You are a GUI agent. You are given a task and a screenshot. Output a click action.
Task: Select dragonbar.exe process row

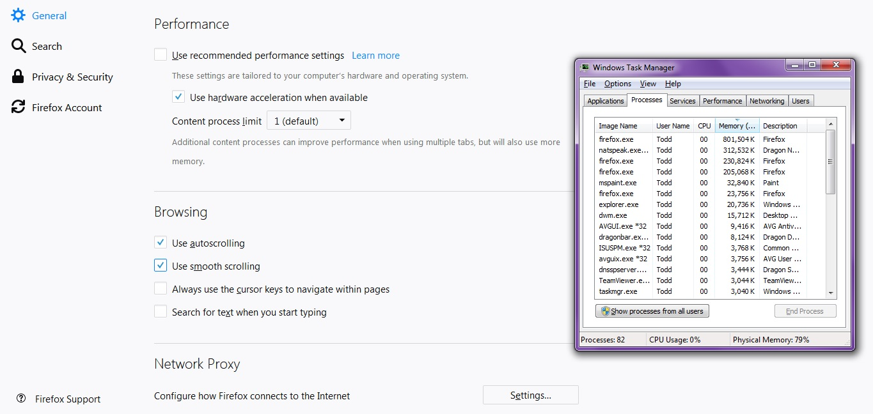point(710,237)
